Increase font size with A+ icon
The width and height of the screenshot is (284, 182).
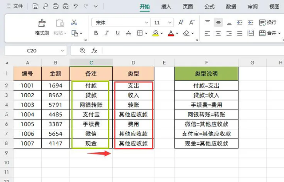pos(181,23)
